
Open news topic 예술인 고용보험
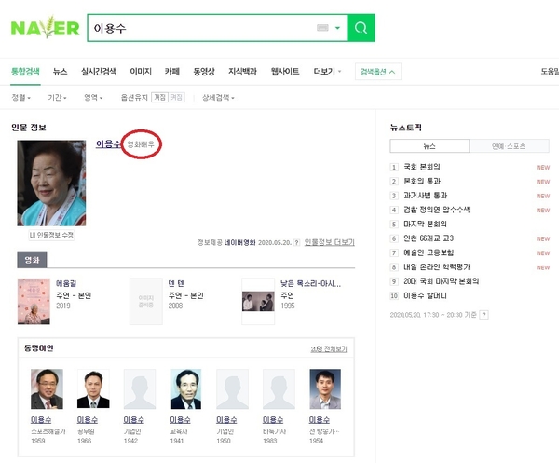(429, 252)
